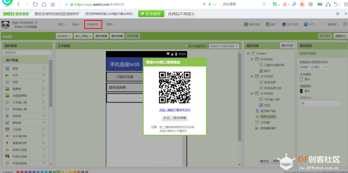Select the 垂直滑动条 slider component icon
This screenshot has width=348, height=173.
[7, 143]
